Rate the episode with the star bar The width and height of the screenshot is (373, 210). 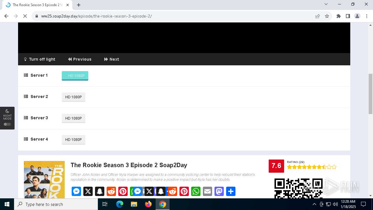tap(312, 167)
